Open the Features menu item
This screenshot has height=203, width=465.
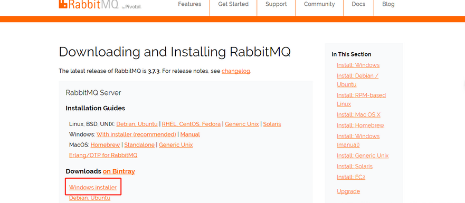[x=189, y=4]
